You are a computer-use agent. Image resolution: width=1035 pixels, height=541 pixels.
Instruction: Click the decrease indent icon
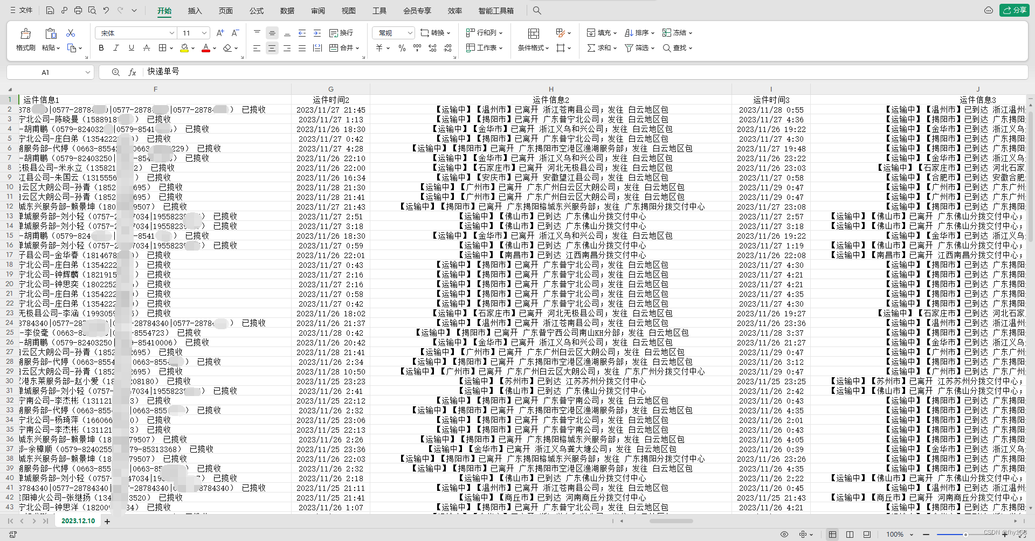point(302,33)
